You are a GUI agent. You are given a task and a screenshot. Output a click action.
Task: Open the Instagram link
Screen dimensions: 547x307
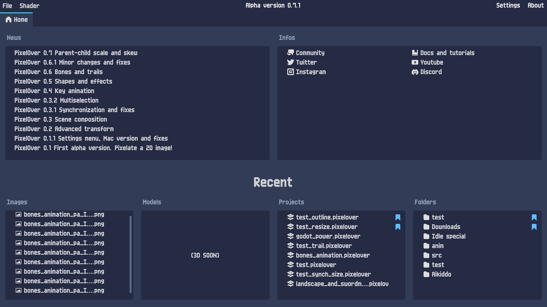[x=311, y=72]
